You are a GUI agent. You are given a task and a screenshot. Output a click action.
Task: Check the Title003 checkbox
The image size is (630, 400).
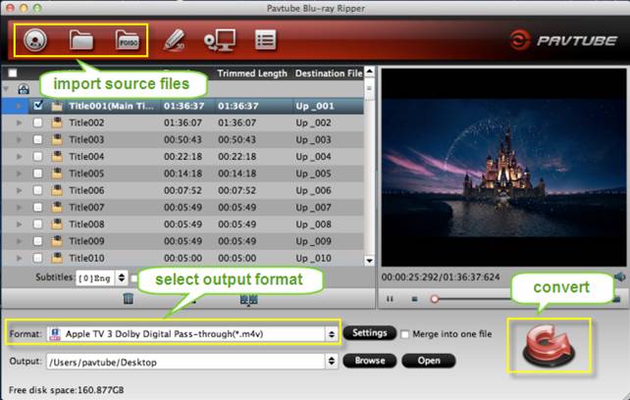[x=37, y=139]
